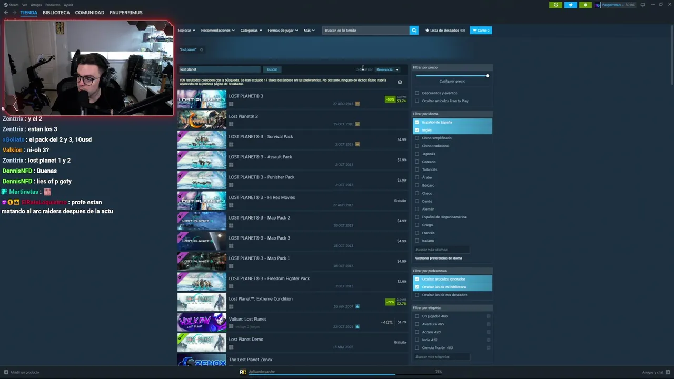
Task: Open the Explorar dropdown
Action: coord(186,30)
